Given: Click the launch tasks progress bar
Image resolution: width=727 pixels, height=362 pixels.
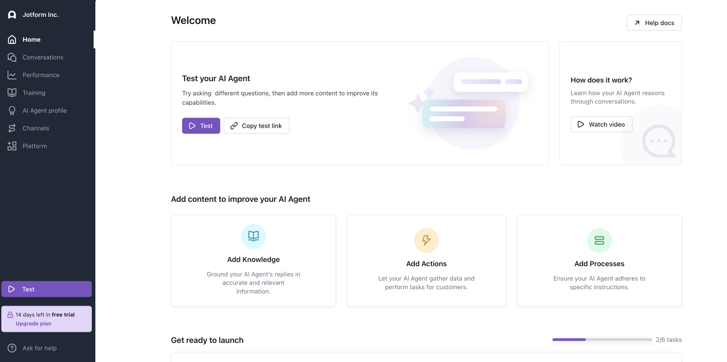Looking at the screenshot, I should click(602, 340).
